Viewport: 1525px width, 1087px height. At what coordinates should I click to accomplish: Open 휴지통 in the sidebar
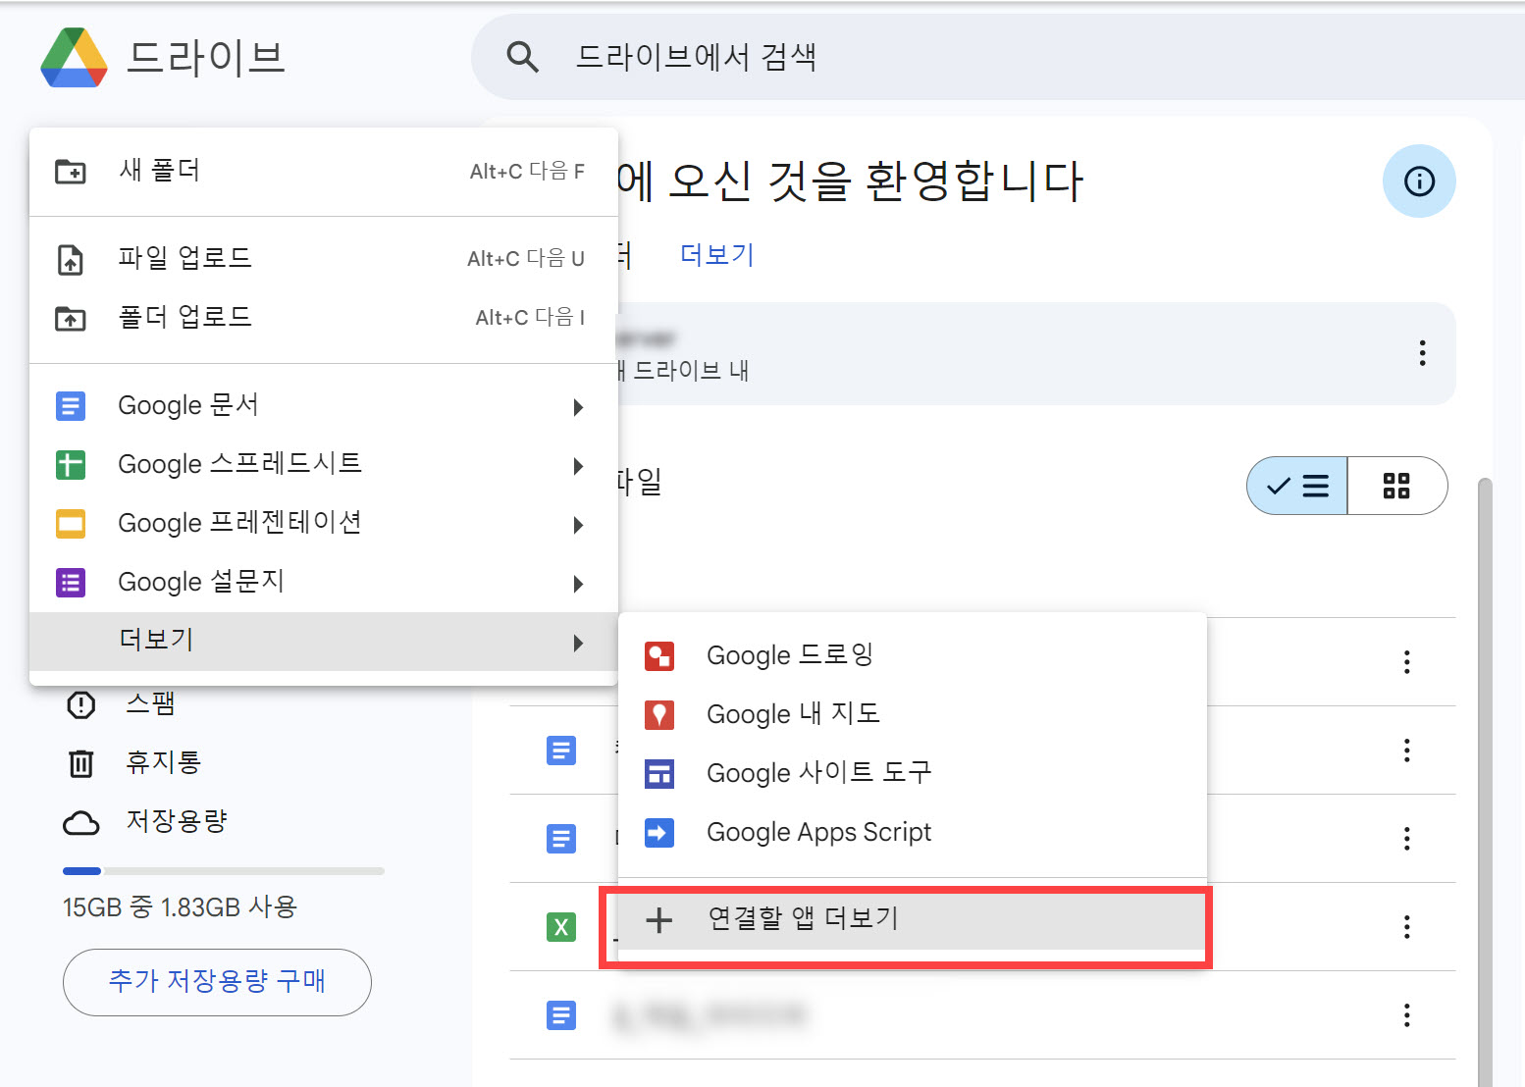[x=164, y=762]
